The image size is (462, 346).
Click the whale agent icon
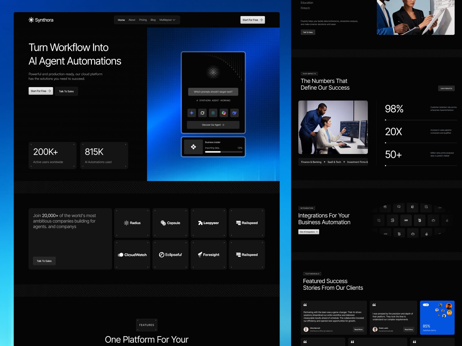pyautogui.click(x=234, y=113)
